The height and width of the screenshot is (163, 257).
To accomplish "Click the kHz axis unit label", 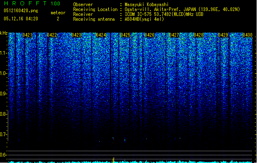I will (x=4, y=33).
